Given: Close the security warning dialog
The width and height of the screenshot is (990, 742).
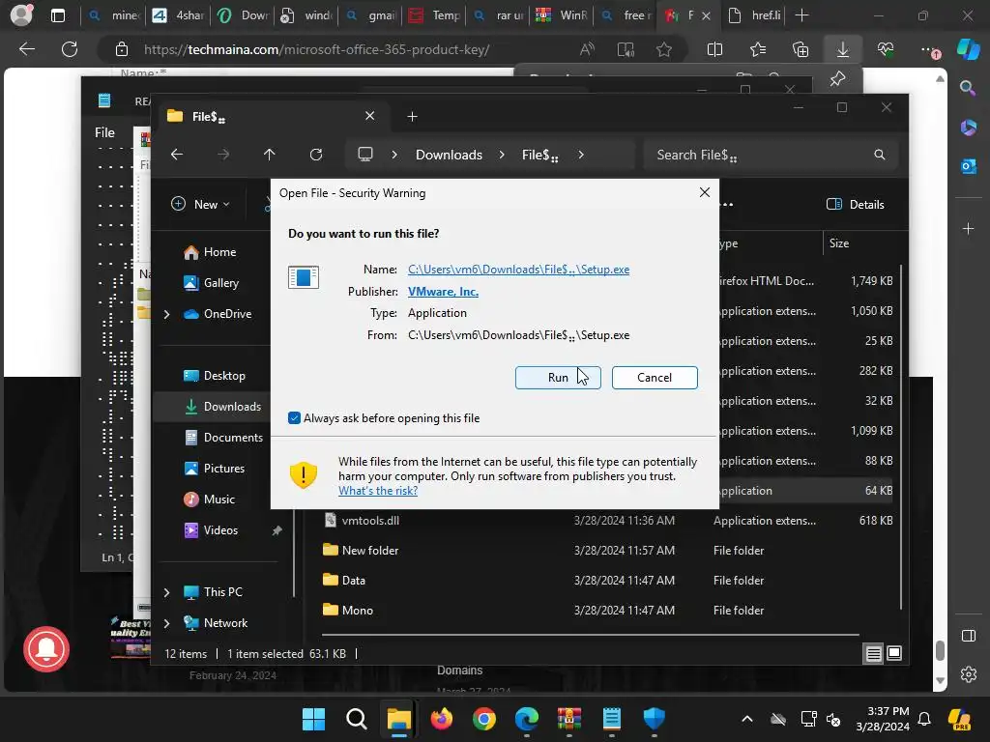Looking at the screenshot, I should 705,192.
